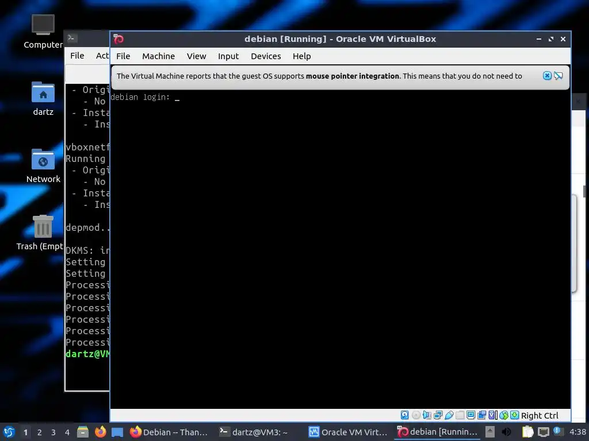Click the show desktop panel icon
Image resolution: width=589 pixels, height=441 pixels.
pos(117,432)
